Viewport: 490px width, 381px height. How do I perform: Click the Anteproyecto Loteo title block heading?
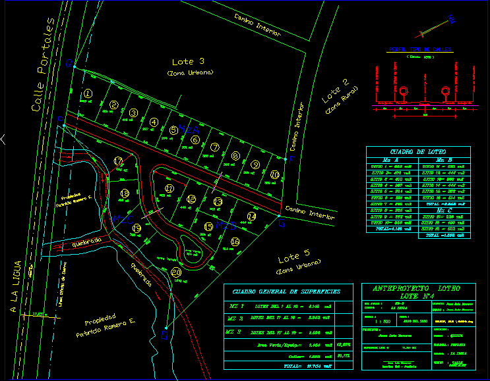coord(417,292)
